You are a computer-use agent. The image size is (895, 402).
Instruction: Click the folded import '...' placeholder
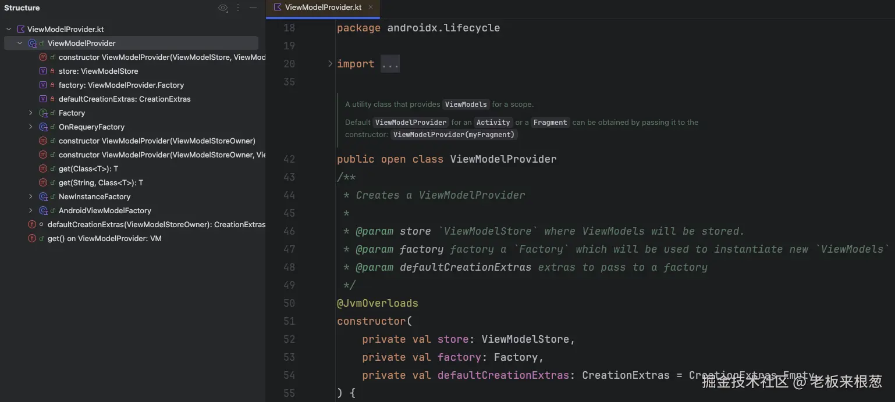click(x=390, y=64)
